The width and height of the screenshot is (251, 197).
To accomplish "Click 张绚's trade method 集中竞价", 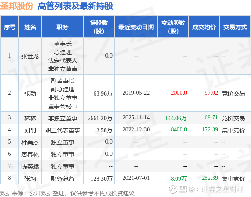I will 233,179.
